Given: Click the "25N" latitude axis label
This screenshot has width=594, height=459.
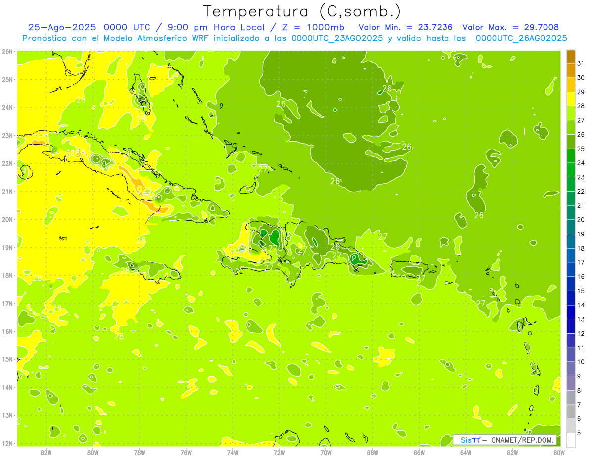Looking at the screenshot, I should (x=7, y=79).
